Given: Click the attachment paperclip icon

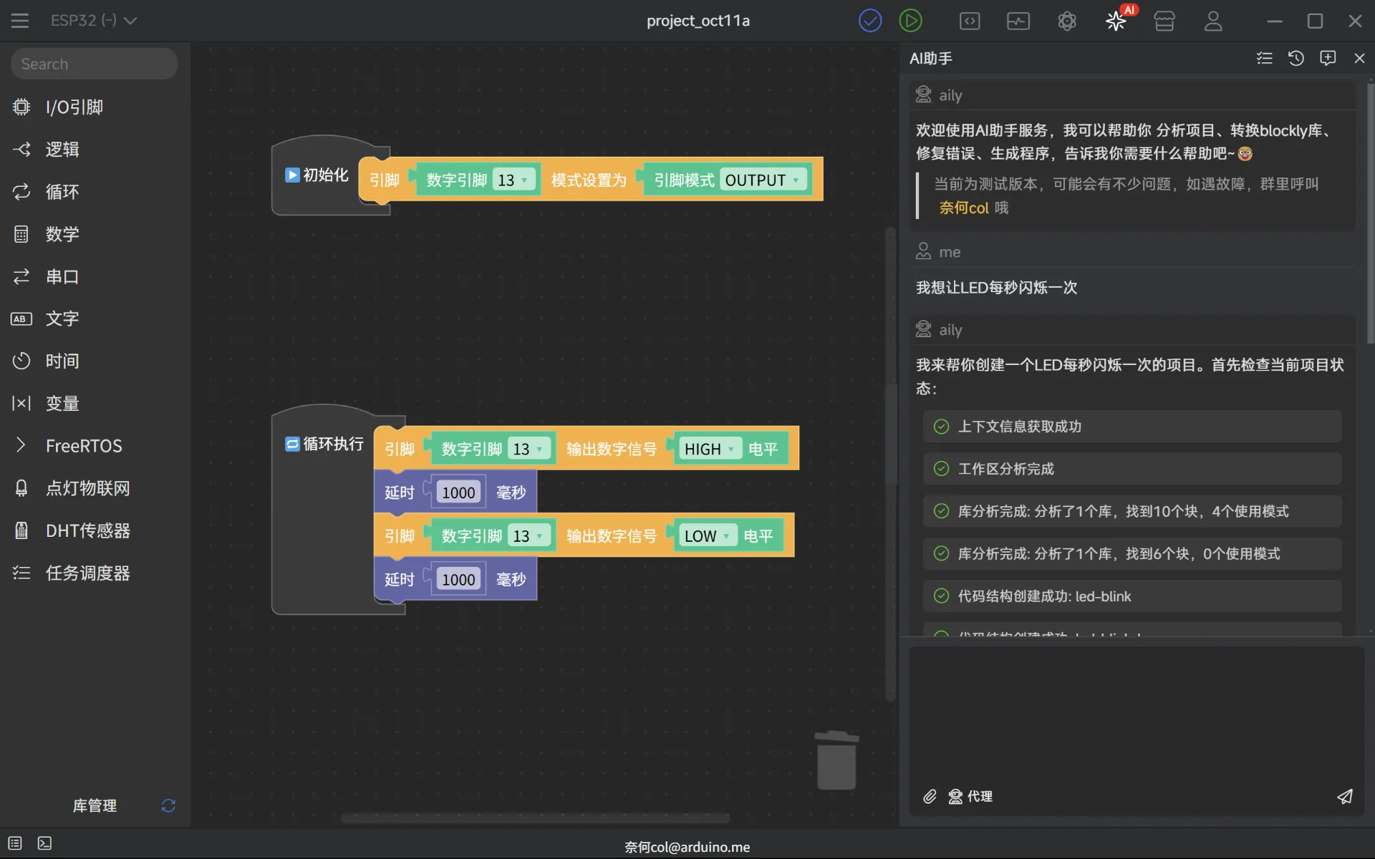Looking at the screenshot, I should point(930,796).
